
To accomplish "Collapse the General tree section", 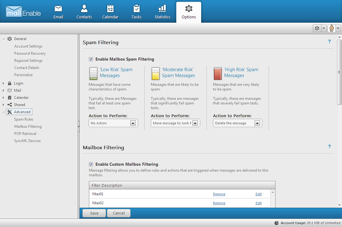I will pyautogui.click(x=3, y=39).
